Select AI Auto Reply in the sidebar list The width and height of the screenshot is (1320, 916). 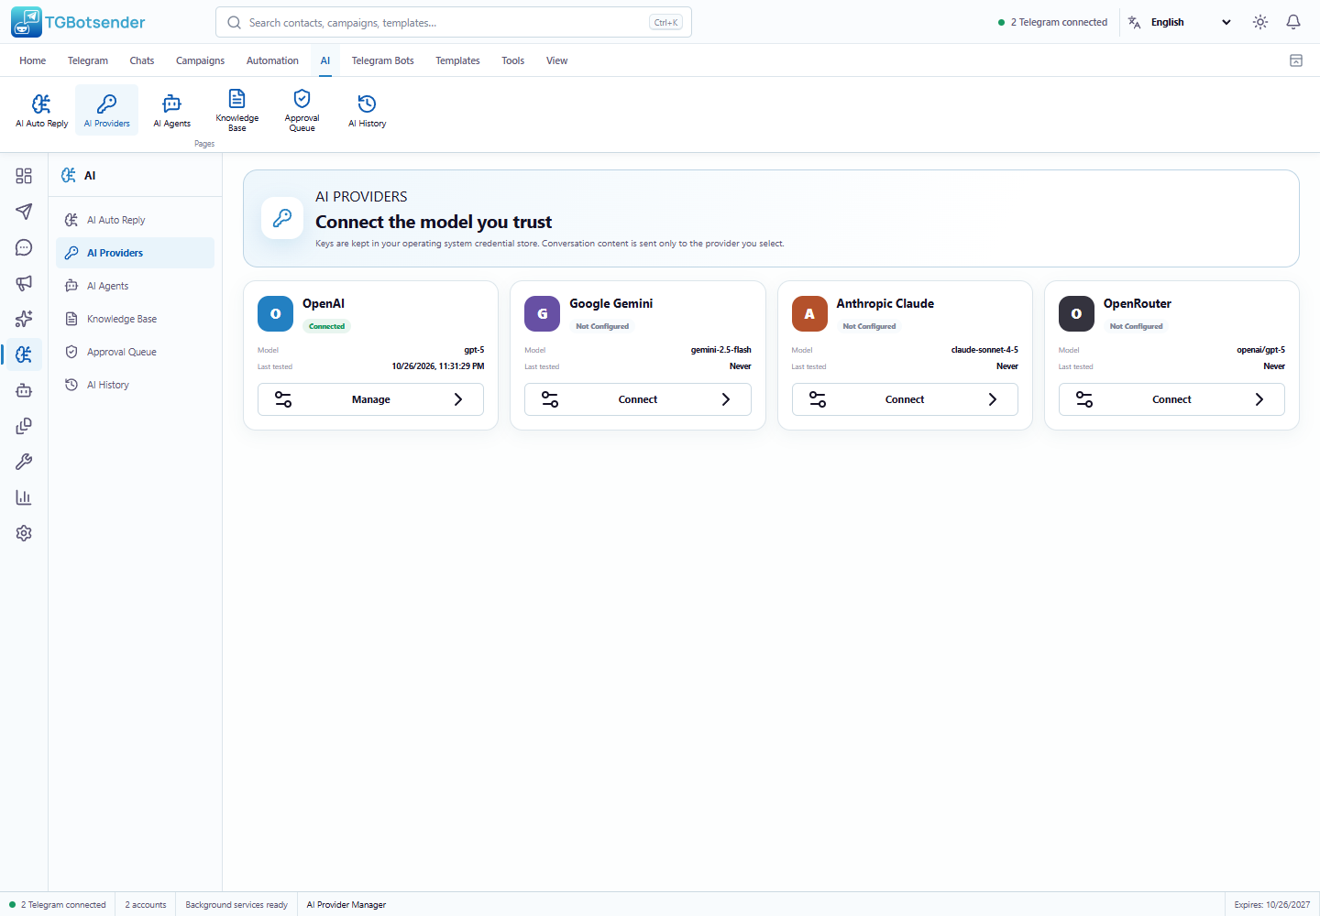pos(136,220)
